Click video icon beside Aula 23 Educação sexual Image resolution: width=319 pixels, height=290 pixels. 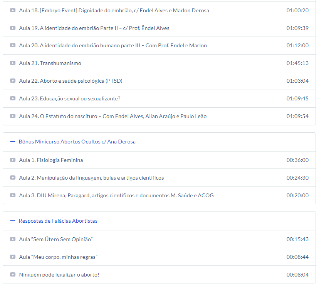pos(13,98)
